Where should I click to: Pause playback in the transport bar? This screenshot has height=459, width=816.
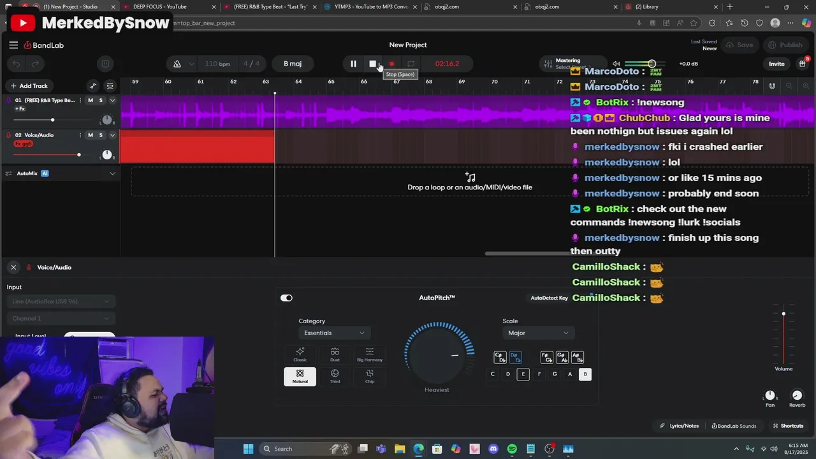(353, 64)
